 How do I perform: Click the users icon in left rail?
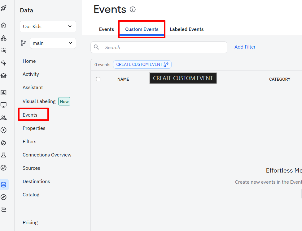[x=4, y=118]
